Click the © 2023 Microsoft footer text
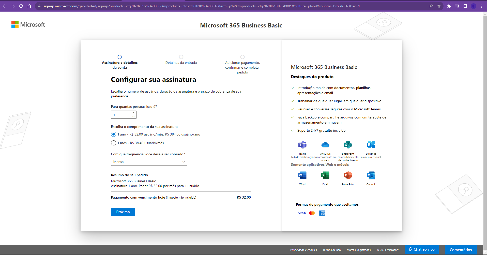This screenshot has width=487, height=255. (x=387, y=250)
